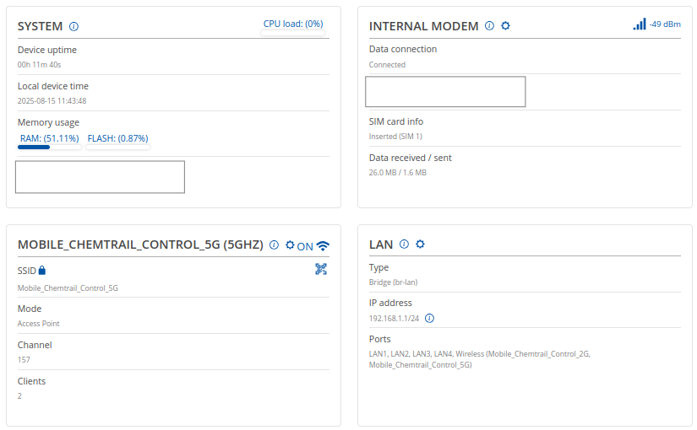This screenshot has height=430, width=697.
Task: Click the LAN ports list text
Action: [x=480, y=359]
